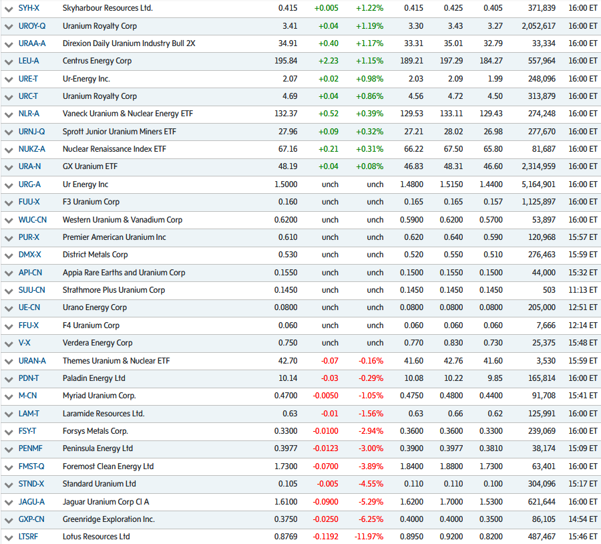The height and width of the screenshot is (544, 601).
Task: Open the URC-T ticker link
Action: pyautogui.click(x=28, y=96)
